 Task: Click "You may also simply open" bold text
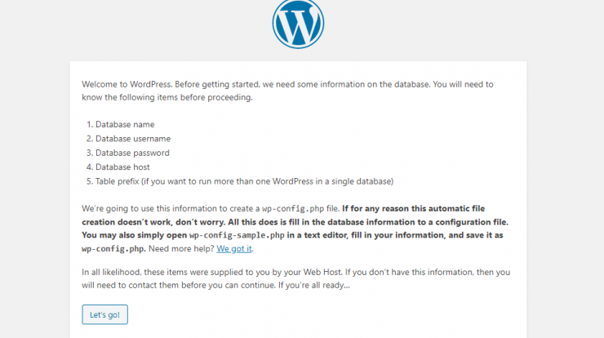click(134, 235)
